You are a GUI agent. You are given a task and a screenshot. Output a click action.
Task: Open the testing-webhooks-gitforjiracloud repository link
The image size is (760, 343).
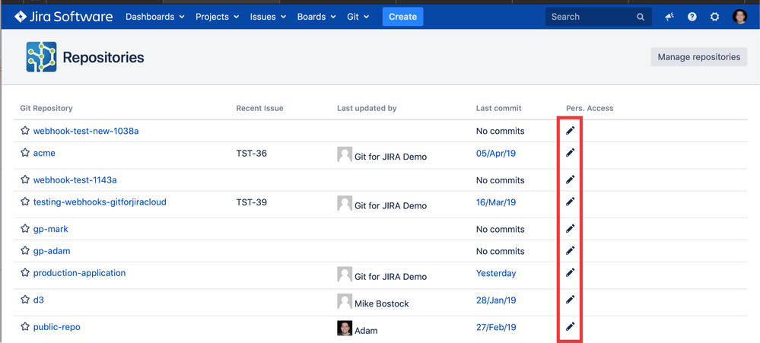(100, 202)
